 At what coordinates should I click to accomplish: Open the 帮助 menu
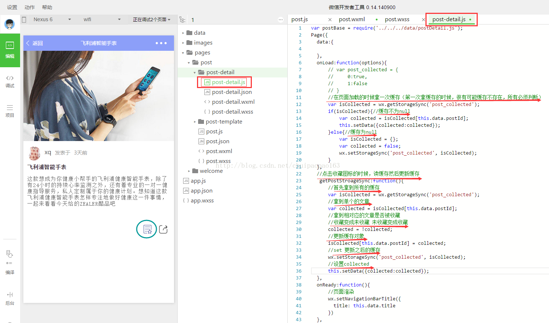pos(47,7)
